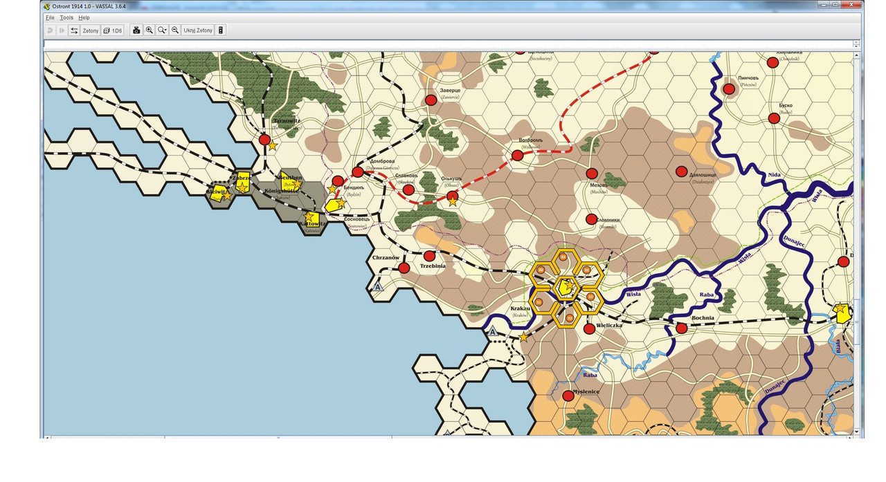Click the A triangle marker southwest of Krakau

tap(493, 333)
